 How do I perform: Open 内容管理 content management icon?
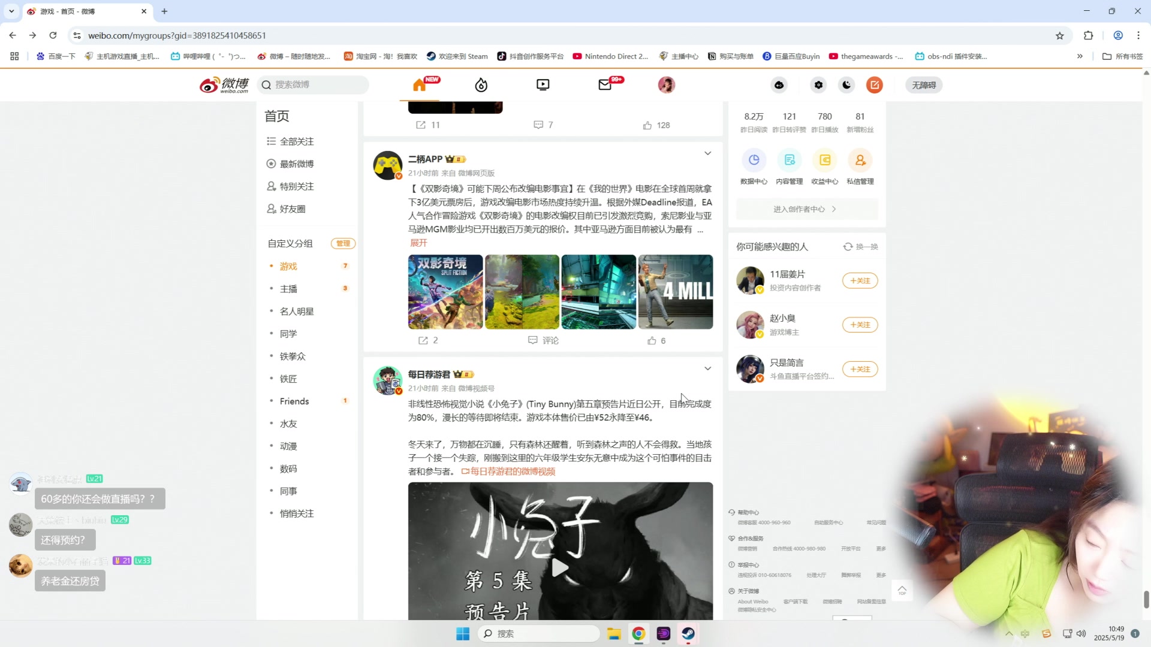click(x=789, y=161)
